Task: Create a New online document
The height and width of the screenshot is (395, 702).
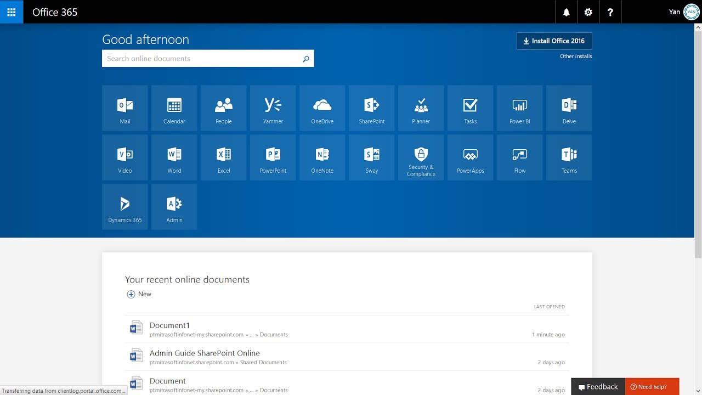Action: 139,294
